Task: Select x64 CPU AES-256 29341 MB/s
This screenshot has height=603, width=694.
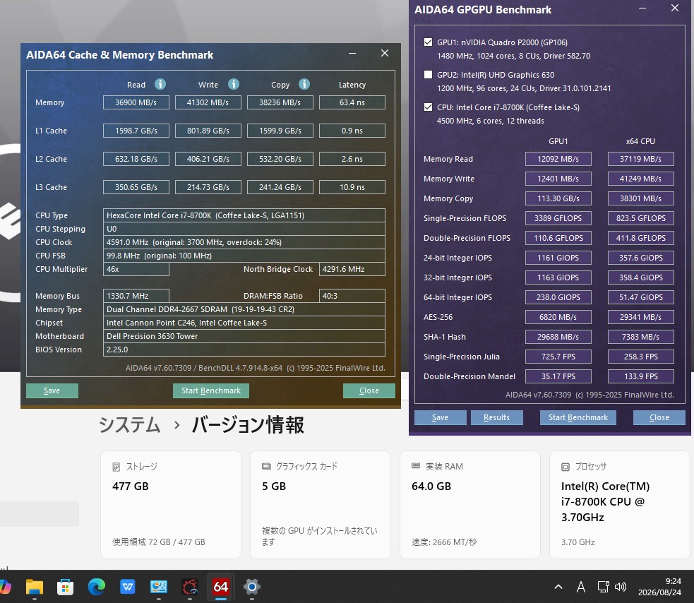Action: (641, 317)
